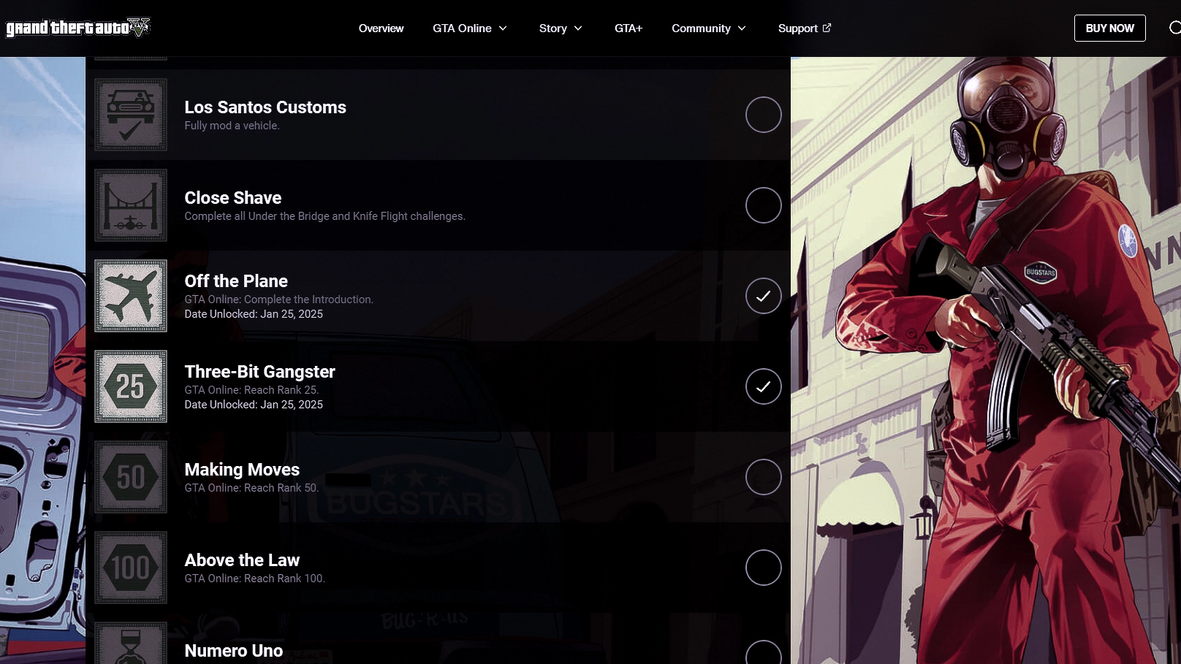The image size is (1181, 664).
Task: Click the Close Shave bridge badge icon
Action: 131,205
